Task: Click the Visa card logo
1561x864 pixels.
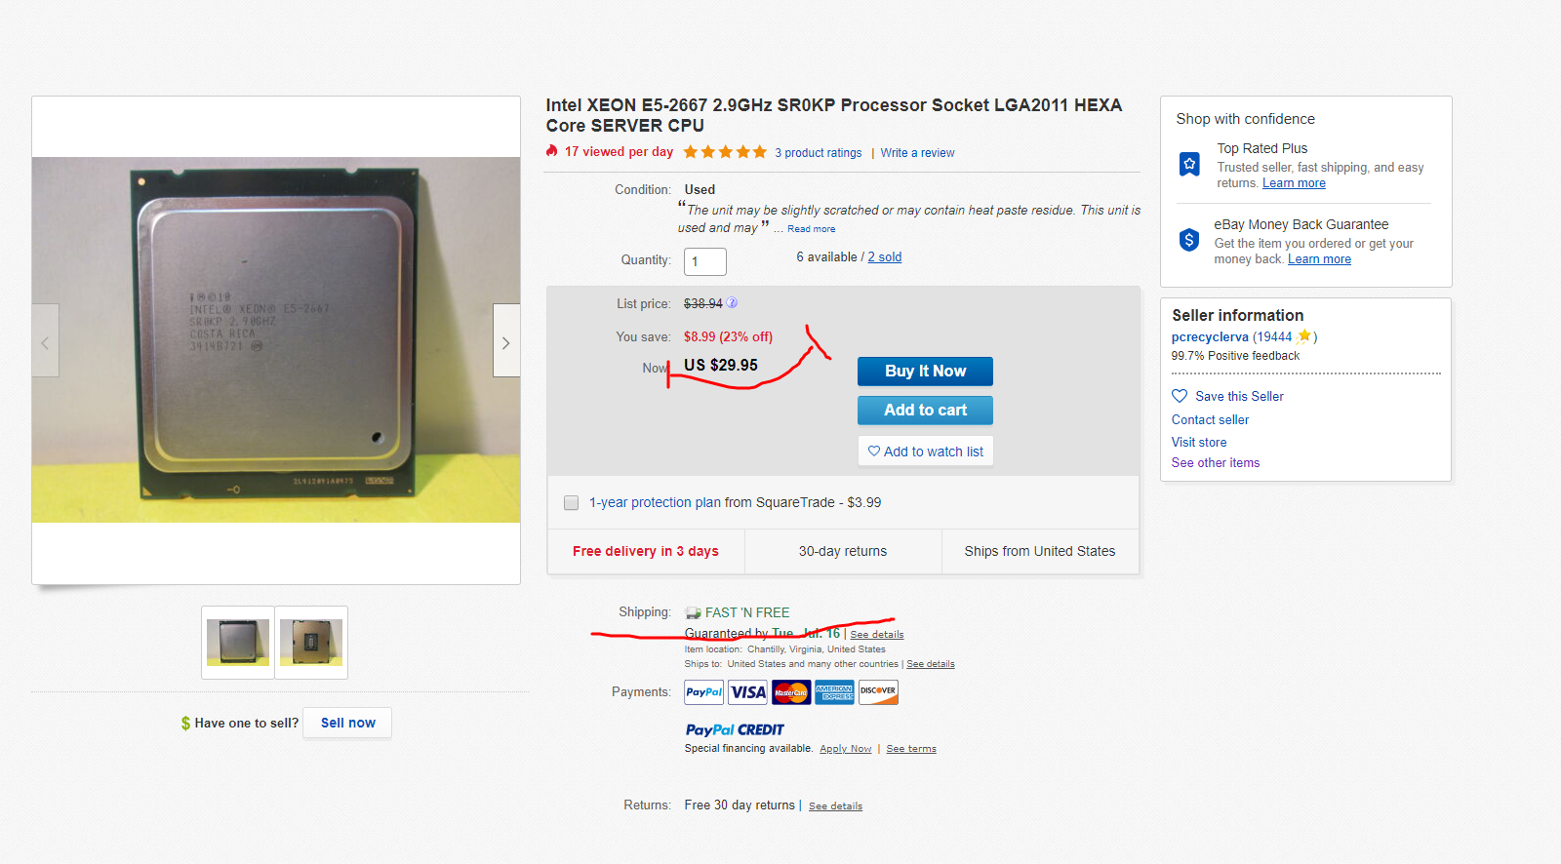Action: click(748, 692)
